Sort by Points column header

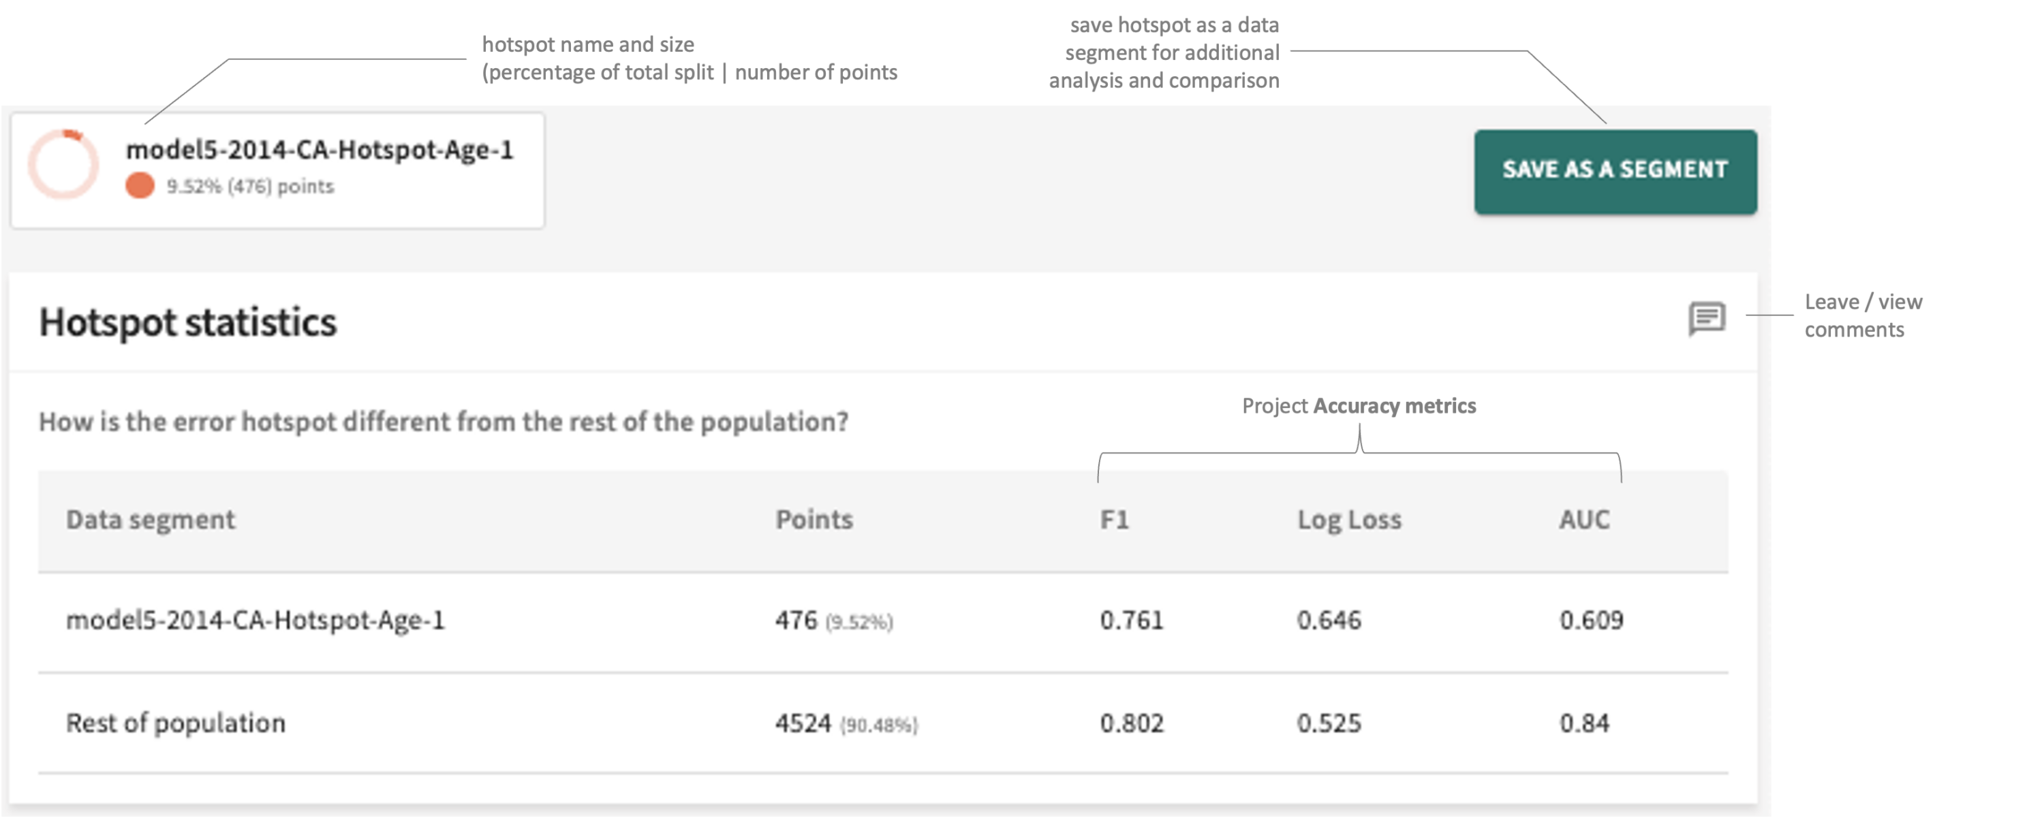click(x=814, y=520)
